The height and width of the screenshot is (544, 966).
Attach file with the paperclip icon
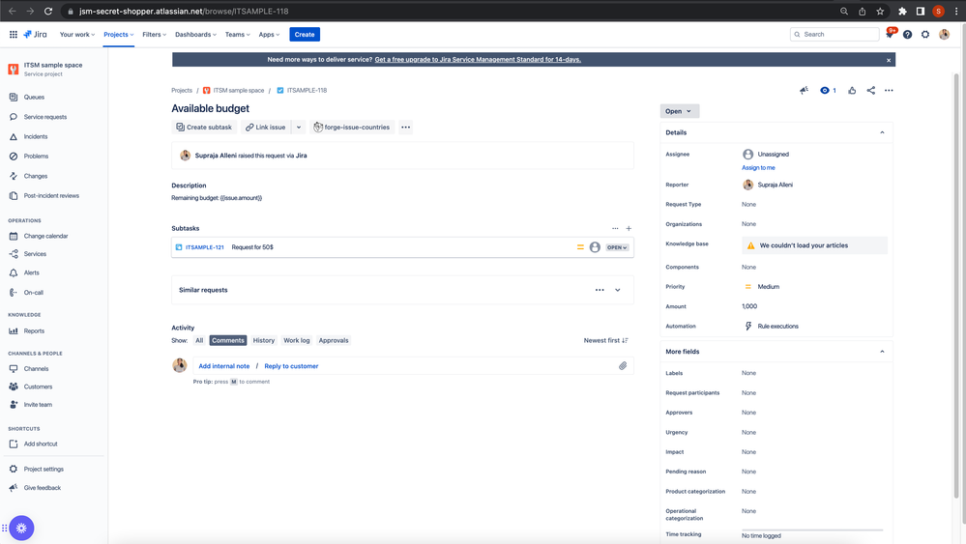coord(623,366)
